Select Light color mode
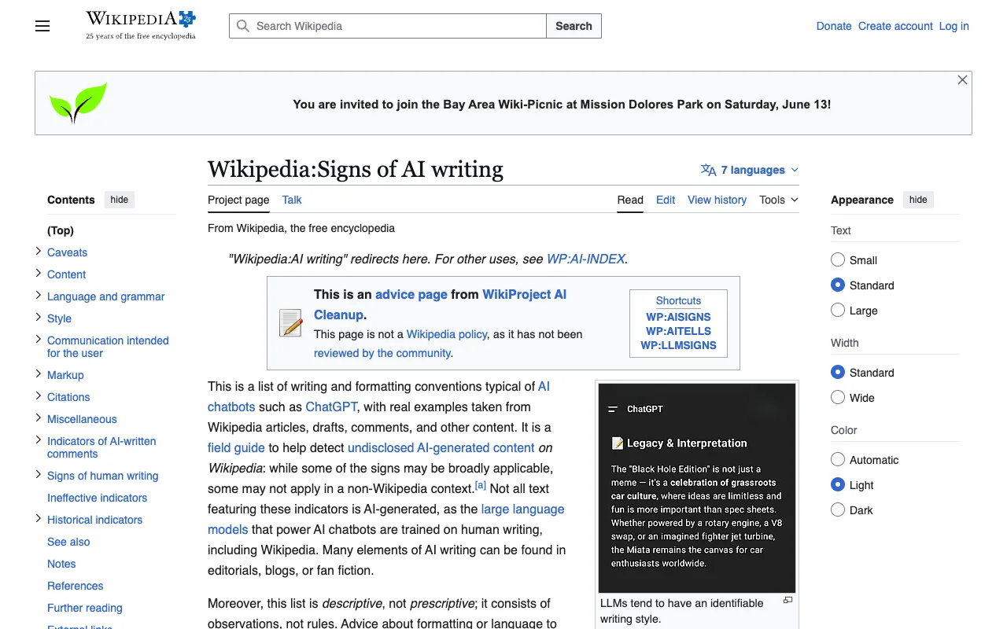1007x629 pixels. 838,484
